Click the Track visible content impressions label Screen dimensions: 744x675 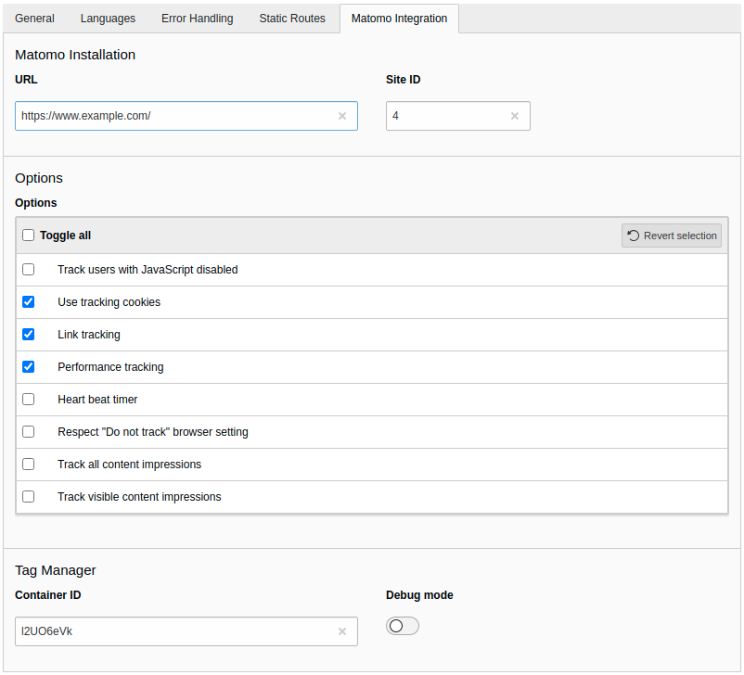tap(139, 497)
